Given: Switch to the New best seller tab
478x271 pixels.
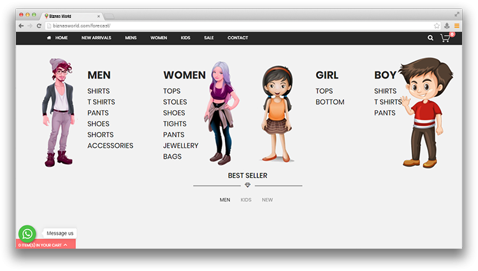Looking at the screenshot, I should pyautogui.click(x=267, y=200).
